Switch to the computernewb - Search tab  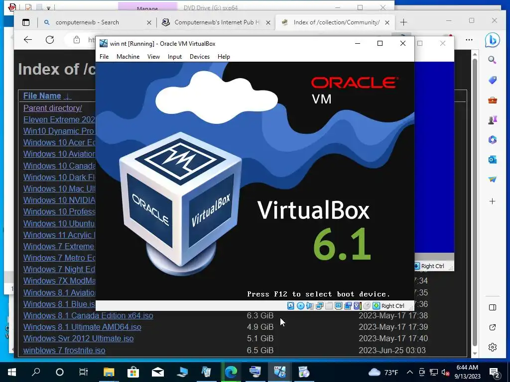[x=98, y=22]
